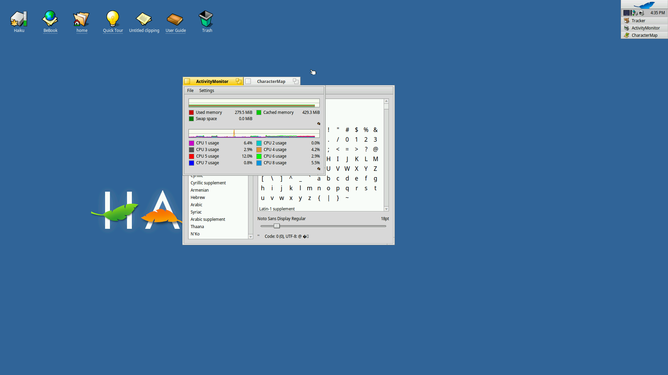Select the % percent character in grid
This screenshot has height=375, width=668.
coord(366,130)
